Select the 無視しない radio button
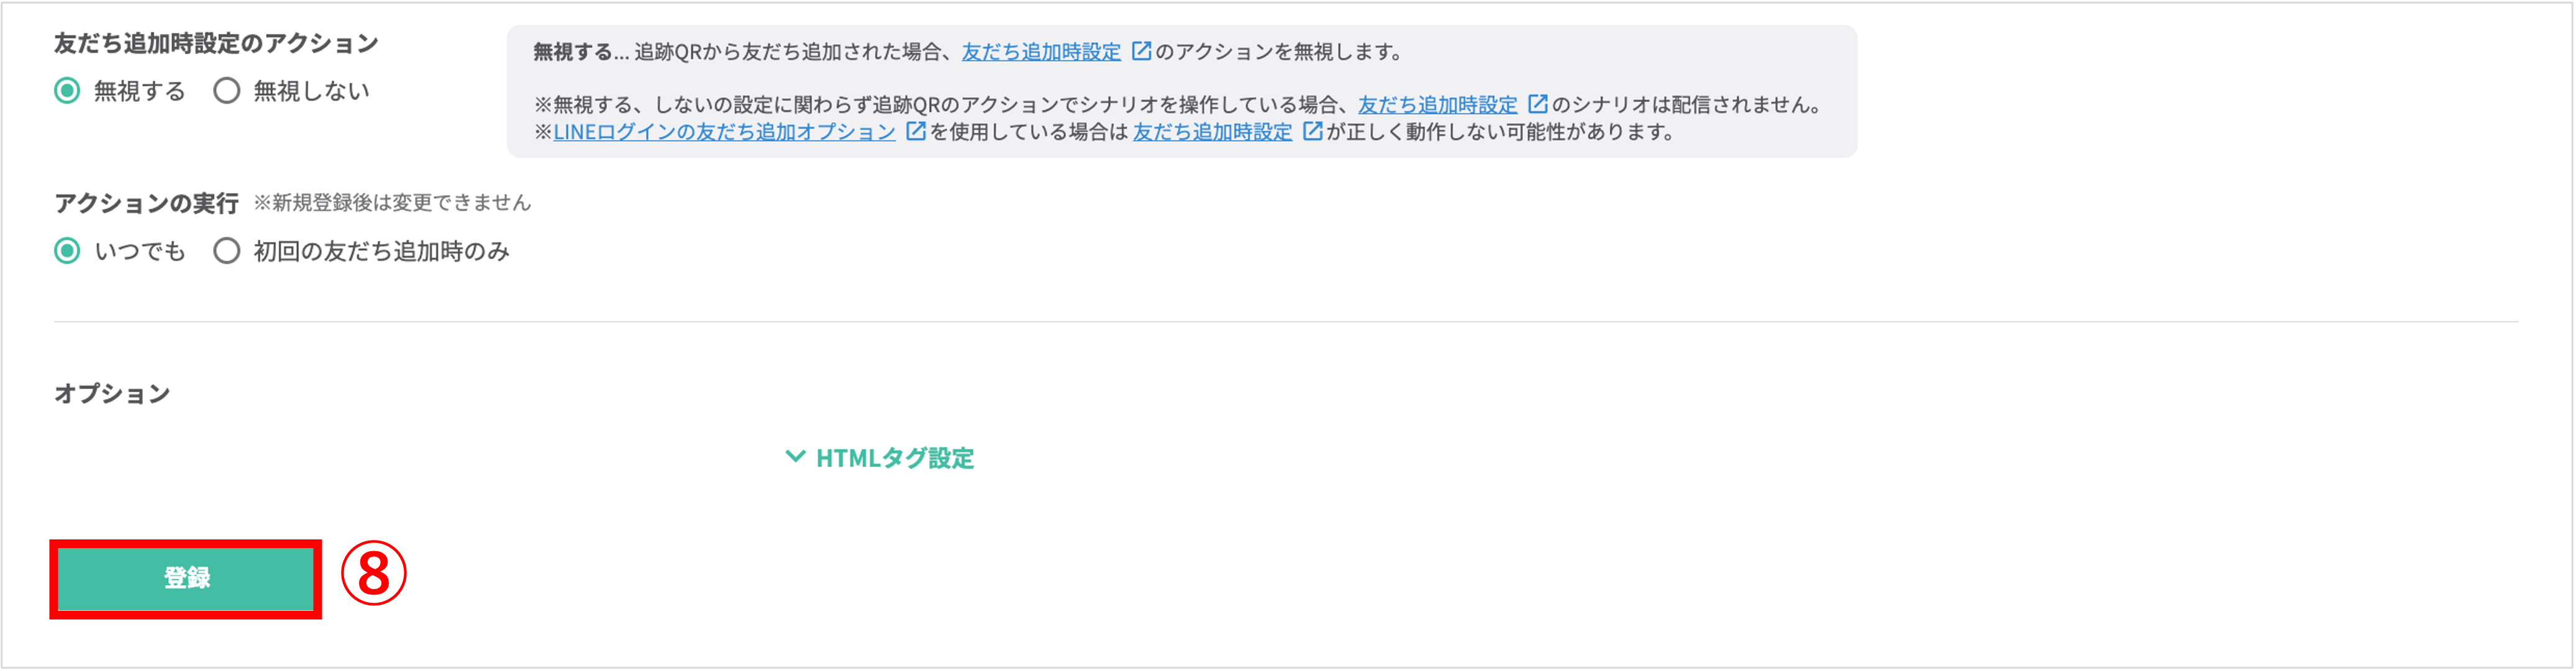Image resolution: width=2576 pixels, height=671 pixels. coord(227,91)
